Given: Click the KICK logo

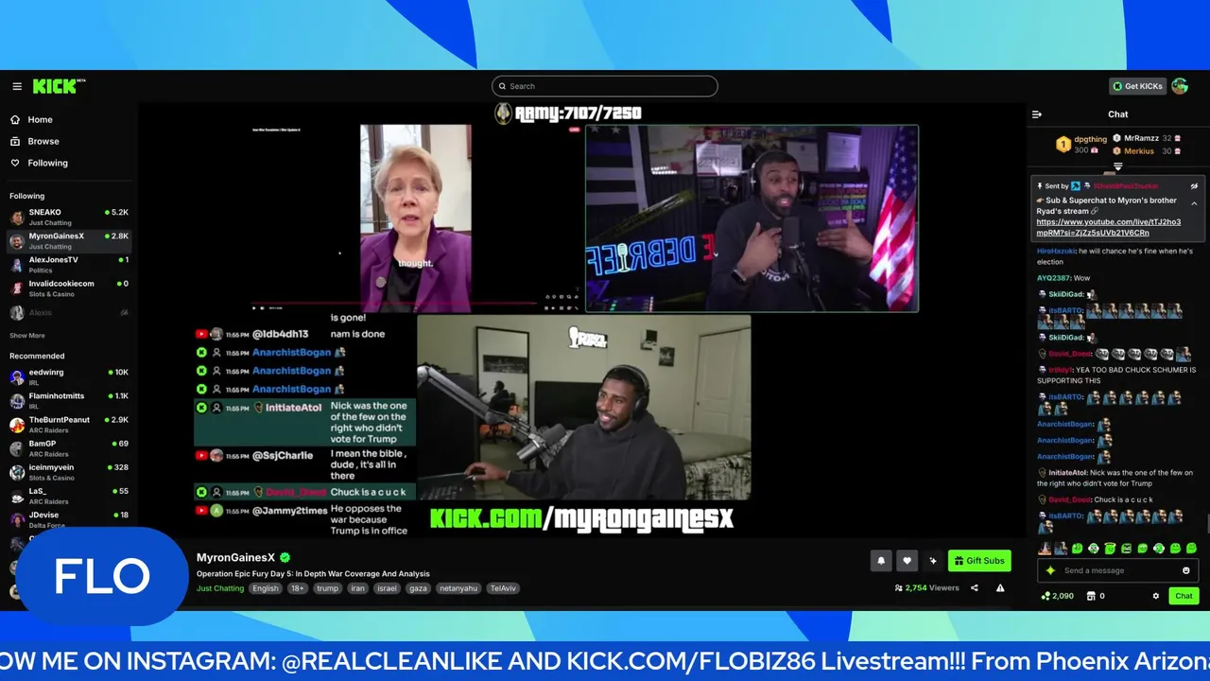Looking at the screenshot, I should (x=59, y=86).
